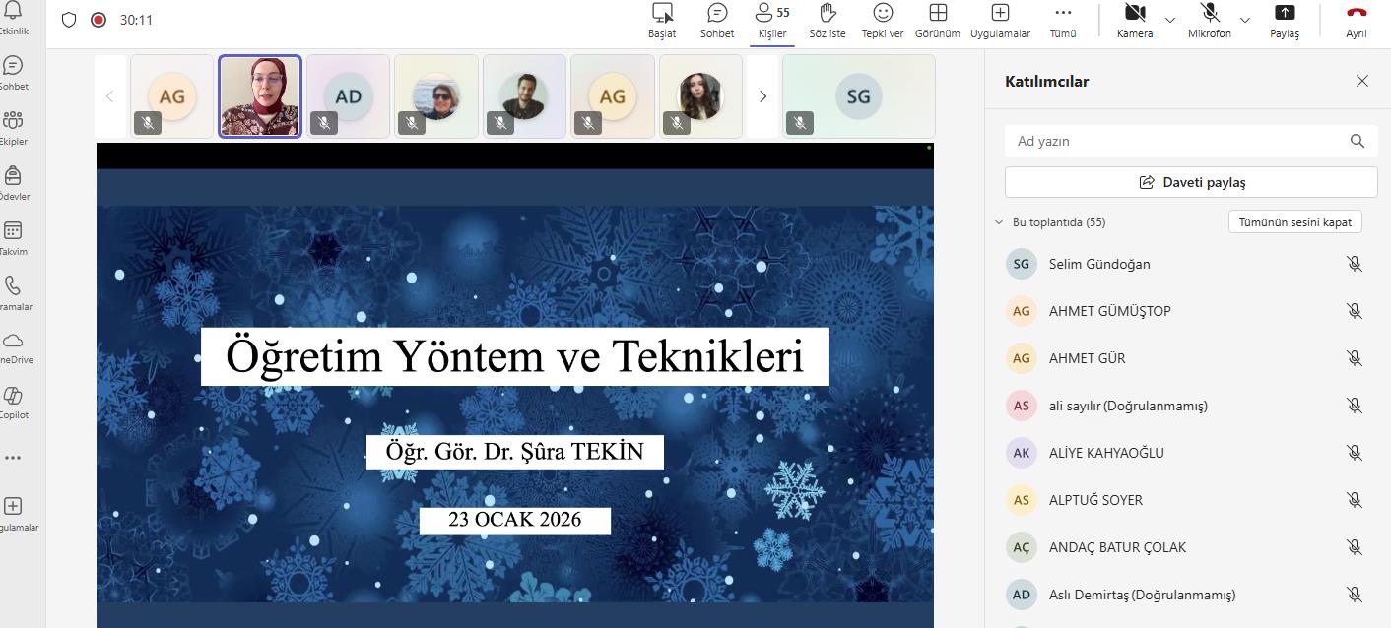Viewport: 1391px width, 628px height.
Task: Collapse the Bu toplantıda (55) participant list
Action: point(999,222)
